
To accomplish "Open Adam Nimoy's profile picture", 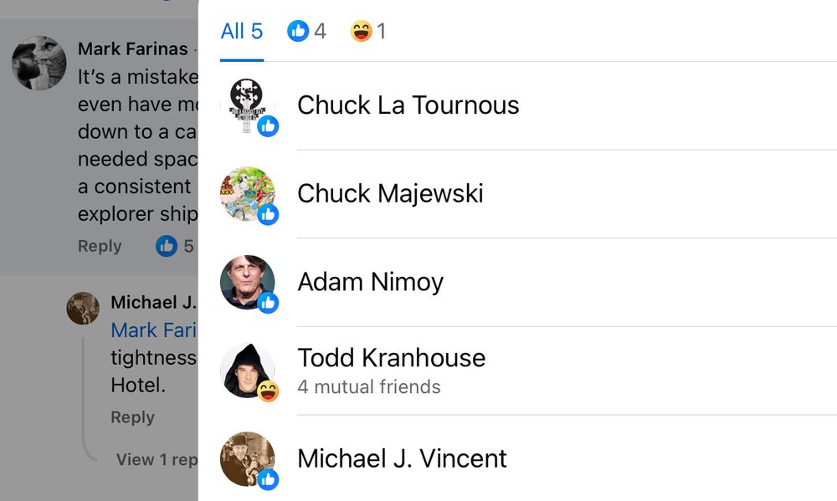I will 247,282.
